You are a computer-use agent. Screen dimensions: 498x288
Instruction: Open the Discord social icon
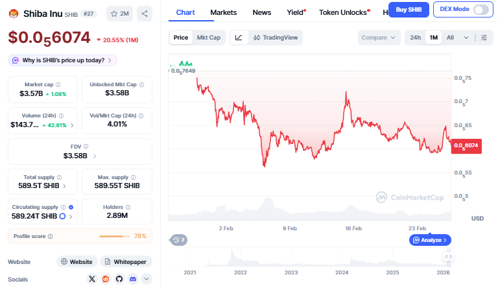(132, 279)
